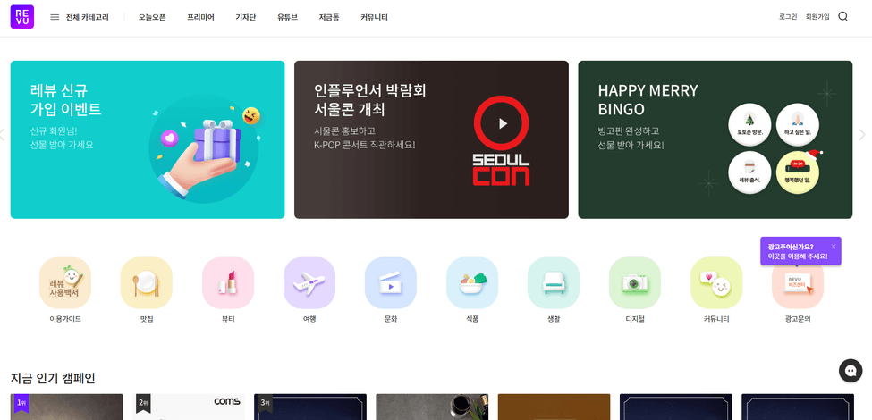The width and height of the screenshot is (872, 420).
Task: Click the 여행 text label
Action: click(309, 319)
